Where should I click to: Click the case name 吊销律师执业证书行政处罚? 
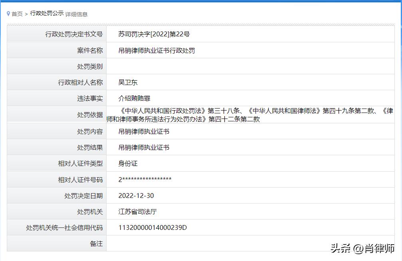point(156,50)
